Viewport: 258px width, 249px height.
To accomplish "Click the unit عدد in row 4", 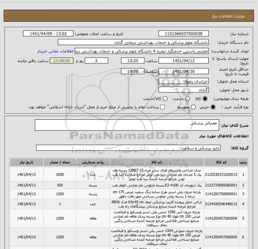I will 93,204.
